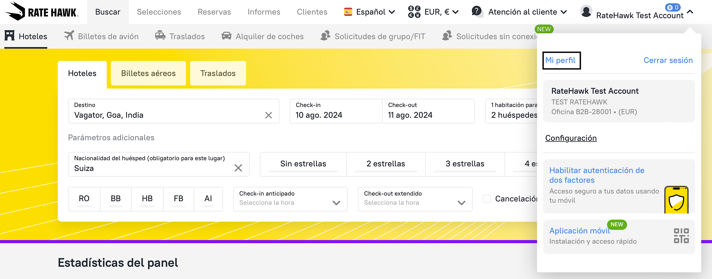
Task: Open the Configuración link
Action: [x=570, y=138]
